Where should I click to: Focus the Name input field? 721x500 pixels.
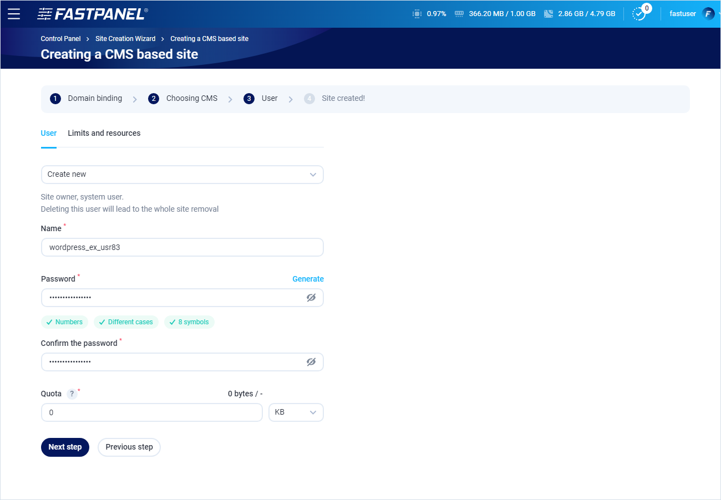pyautogui.click(x=182, y=247)
